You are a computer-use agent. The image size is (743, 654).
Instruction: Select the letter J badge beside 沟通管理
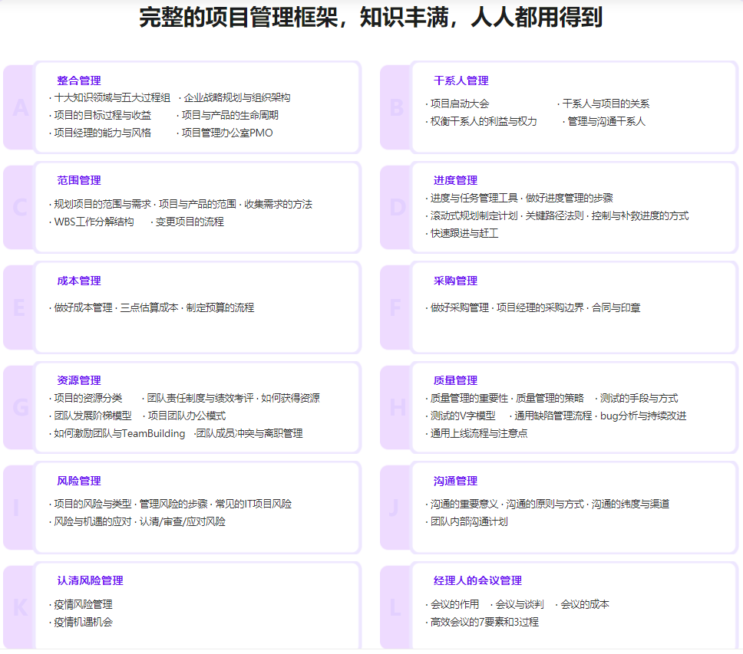click(x=395, y=508)
